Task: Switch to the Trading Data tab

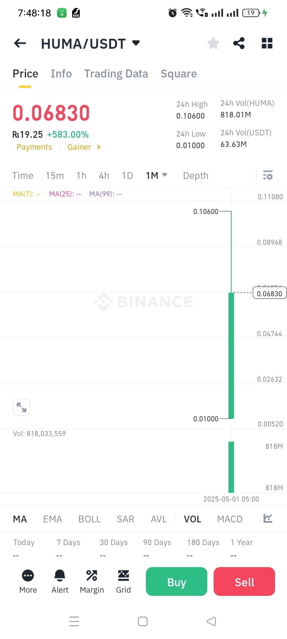Action: coord(116,73)
